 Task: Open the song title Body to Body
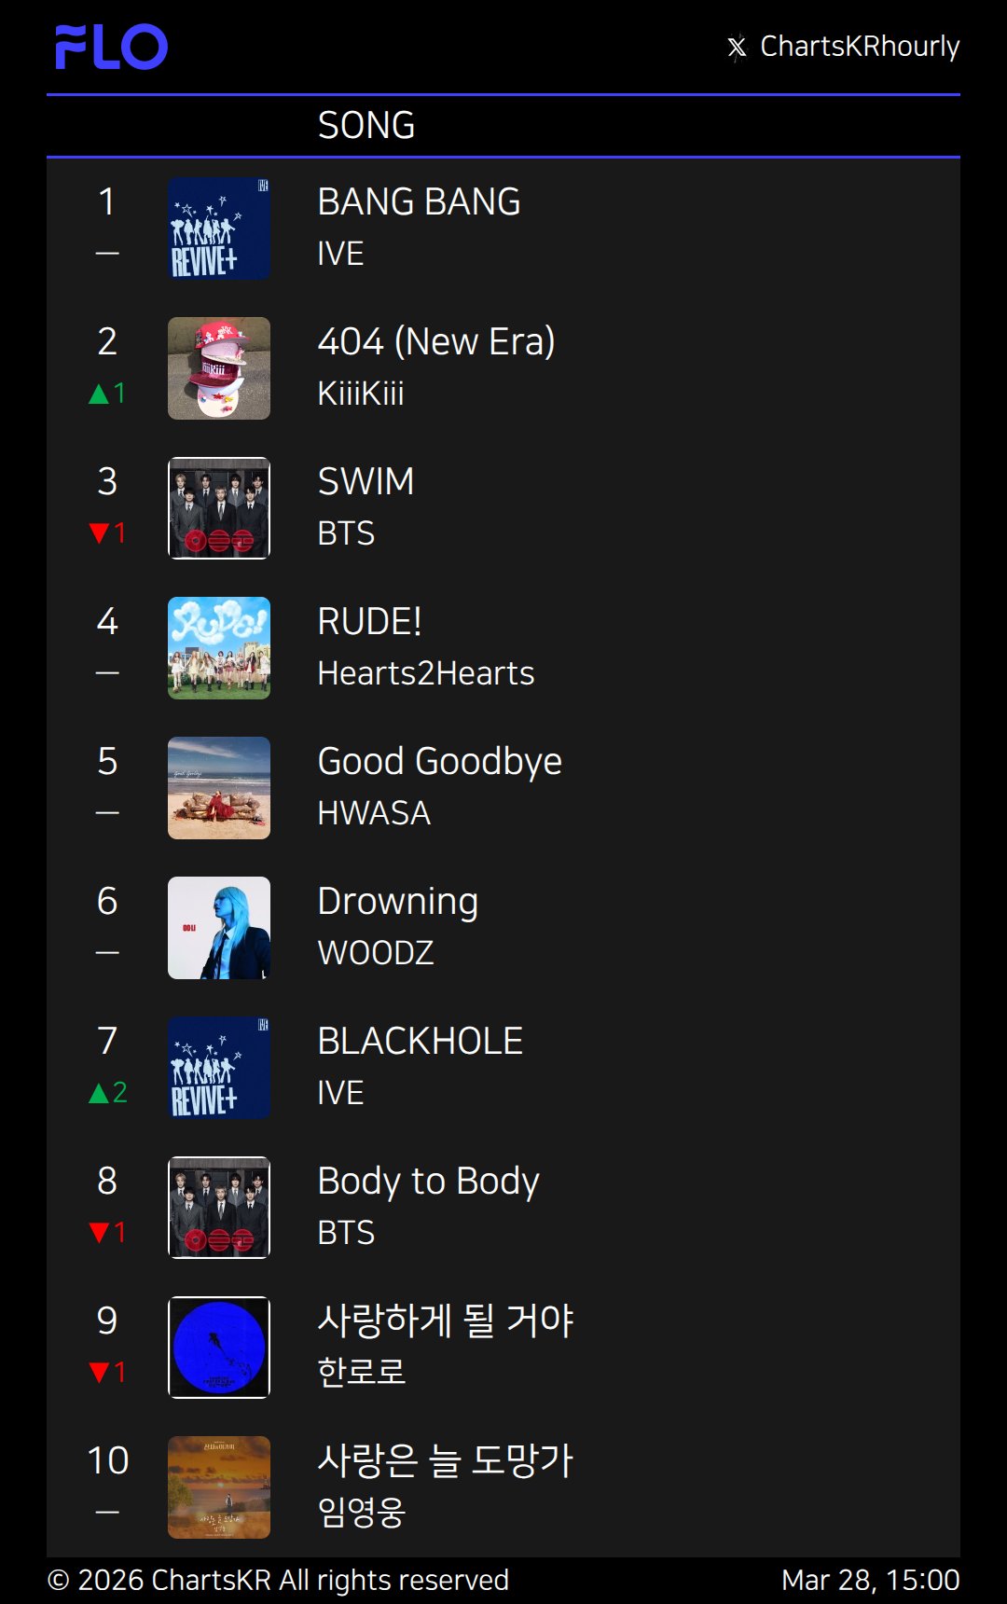pos(428,1182)
